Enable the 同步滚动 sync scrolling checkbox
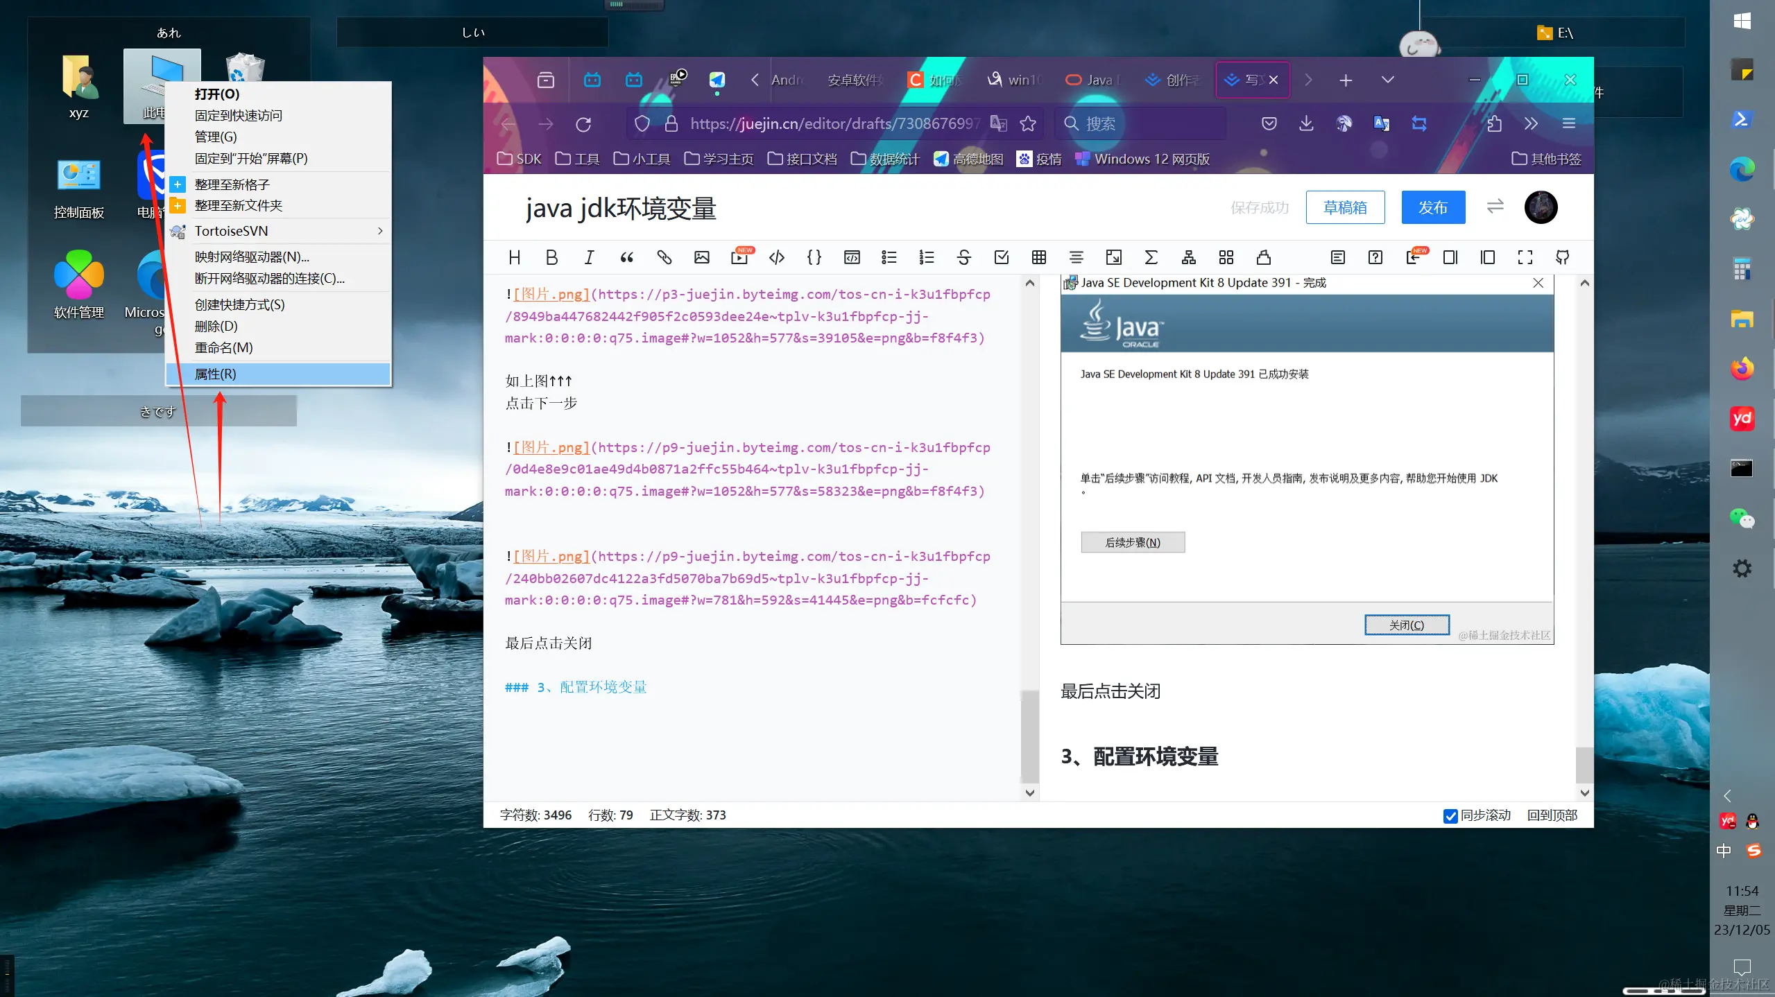Screen dimensions: 1775x997 pyautogui.click(x=1450, y=816)
